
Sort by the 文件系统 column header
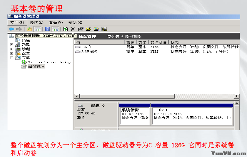(158, 42)
